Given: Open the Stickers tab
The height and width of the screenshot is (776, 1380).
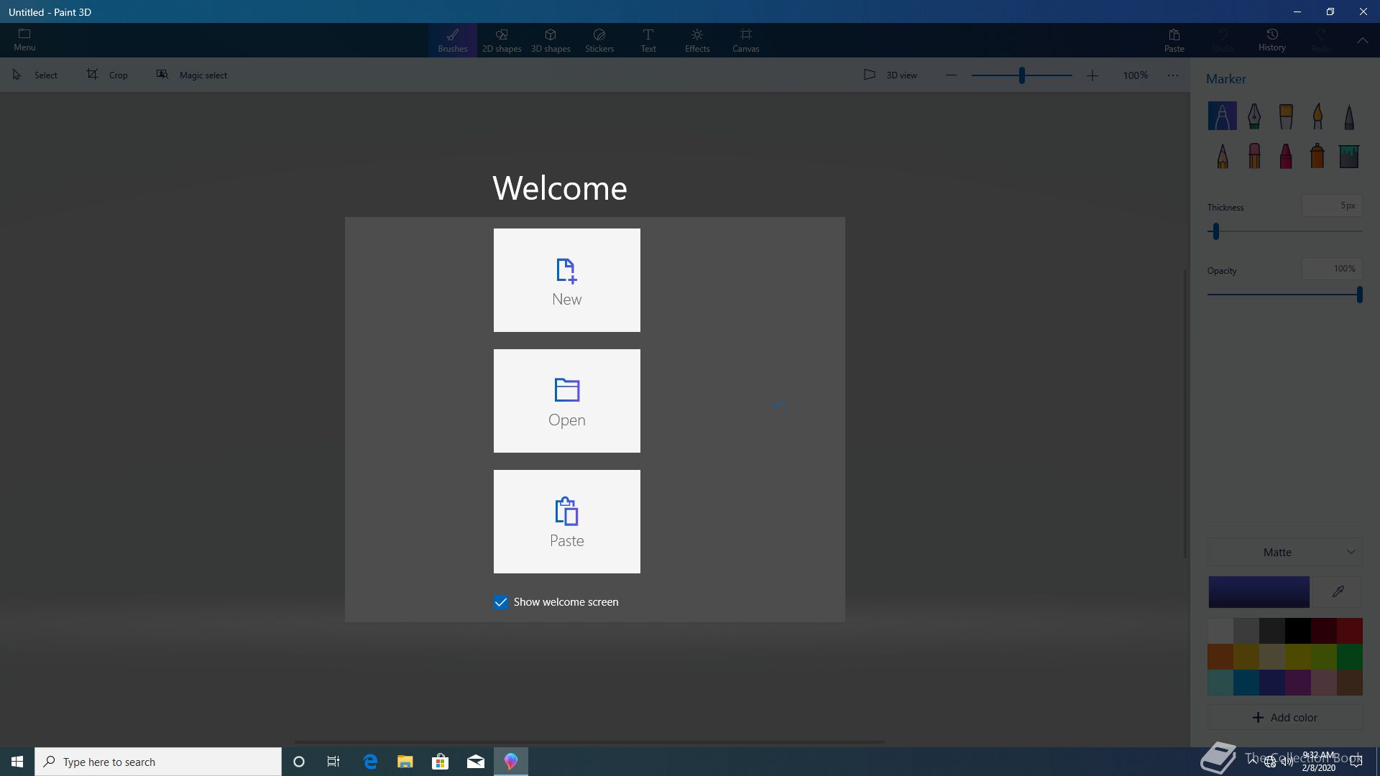Looking at the screenshot, I should 599,40.
